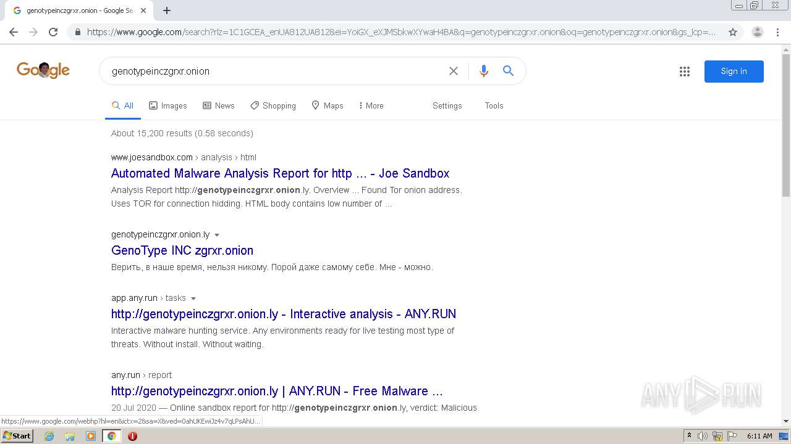Open ANY.RUN Free Malware report result
The width and height of the screenshot is (791, 444).
(277, 391)
